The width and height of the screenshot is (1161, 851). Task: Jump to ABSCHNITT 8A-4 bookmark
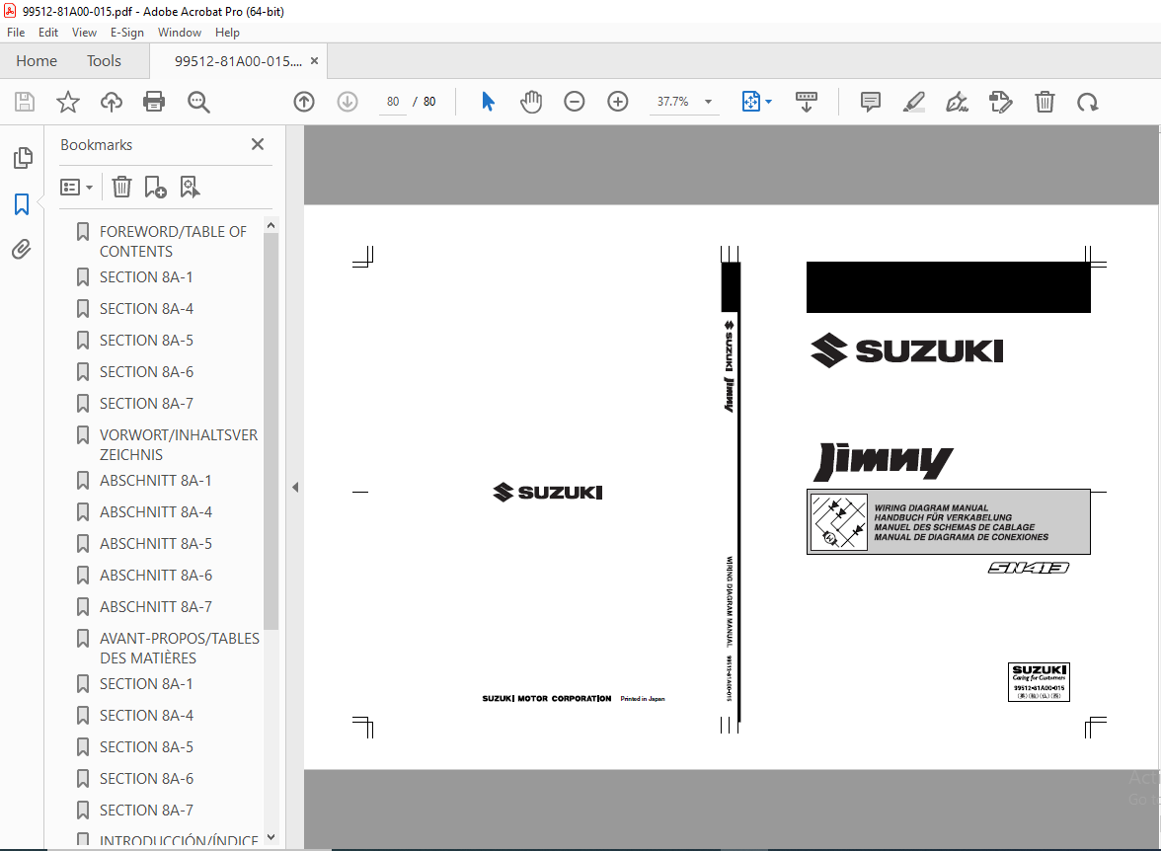tap(156, 512)
